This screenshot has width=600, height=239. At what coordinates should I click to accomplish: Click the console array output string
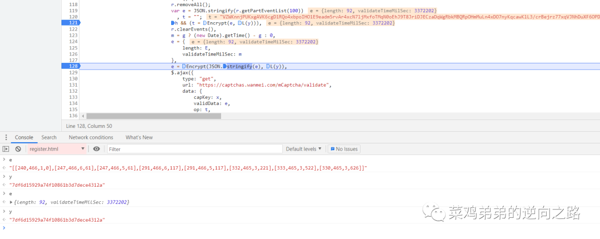(x=188, y=168)
